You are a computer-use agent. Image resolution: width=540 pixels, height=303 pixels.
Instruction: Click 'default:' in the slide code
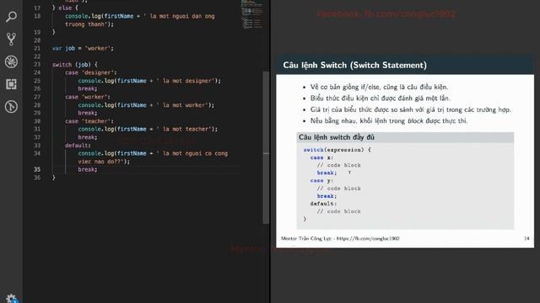click(323, 204)
